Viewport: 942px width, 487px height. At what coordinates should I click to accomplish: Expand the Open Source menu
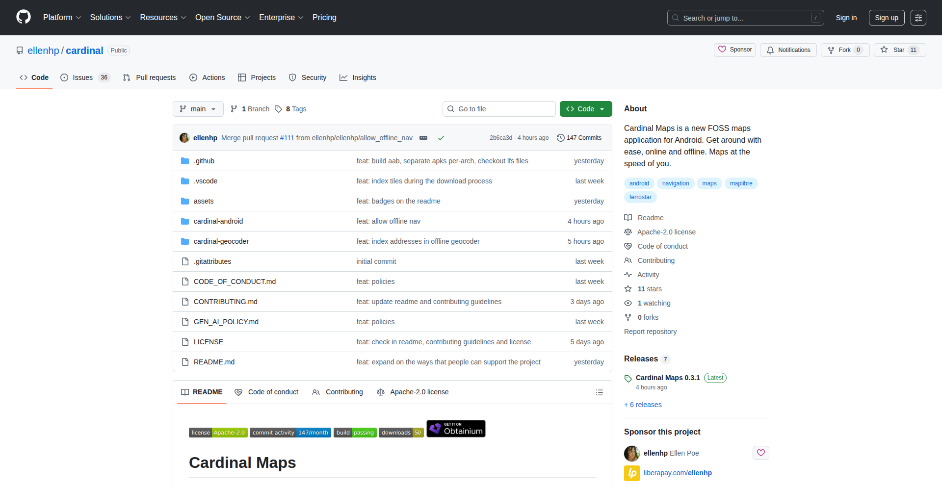(222, 17)
